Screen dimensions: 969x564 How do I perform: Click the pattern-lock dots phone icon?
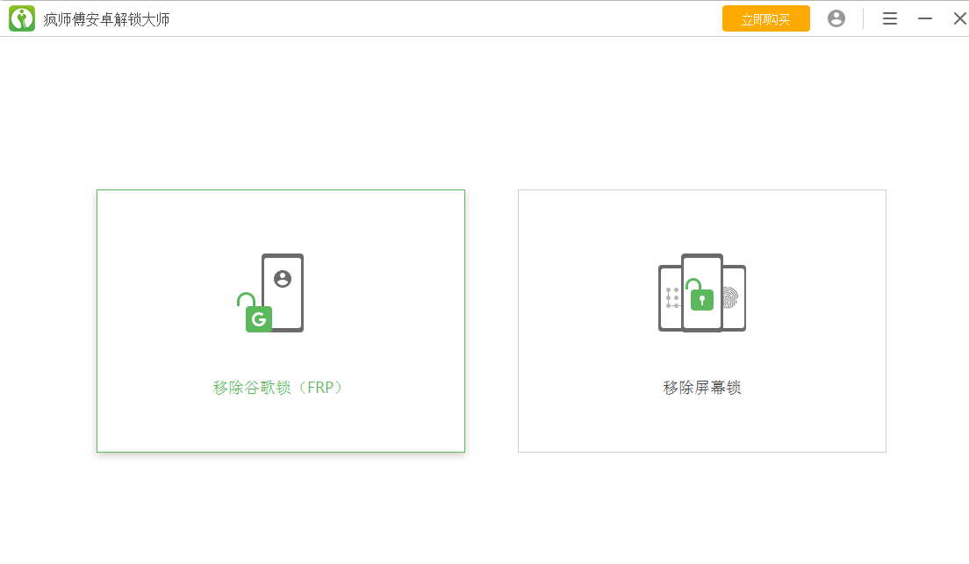[x=671, y=298]
